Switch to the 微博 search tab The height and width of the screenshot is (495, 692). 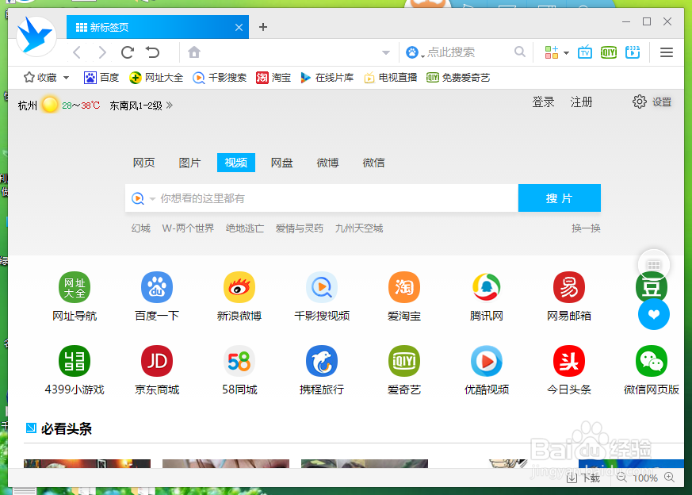point(328,163)
